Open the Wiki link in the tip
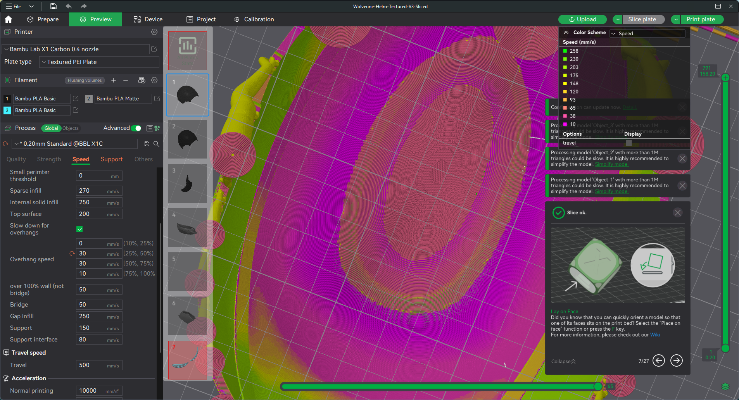739x400 pixels. [655, 335]
